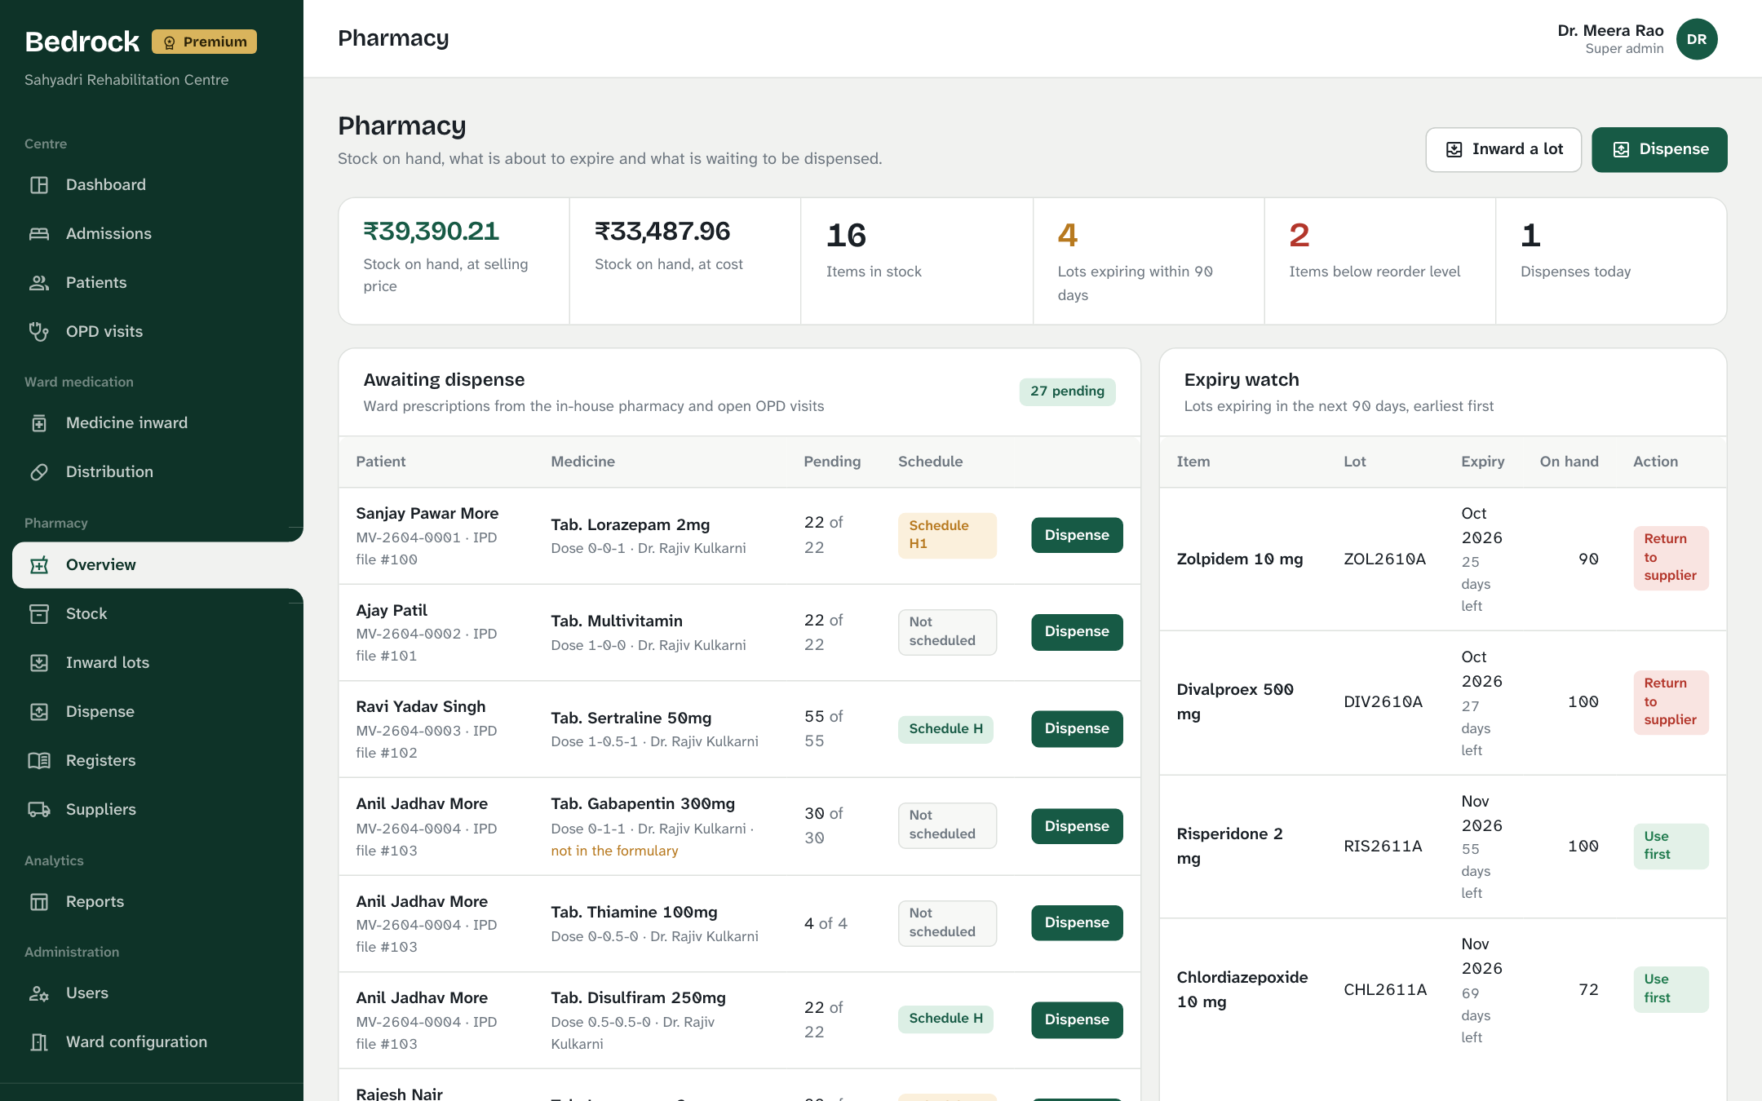
Task: Click the Admissions bed icon
Action: (x=39, y=234)
